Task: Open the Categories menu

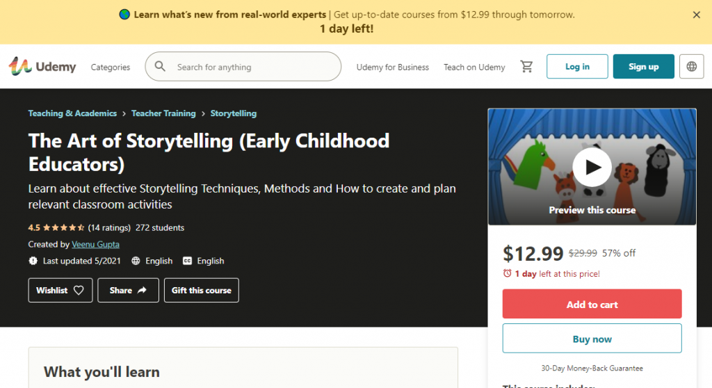Action: [x=111, y=67]
